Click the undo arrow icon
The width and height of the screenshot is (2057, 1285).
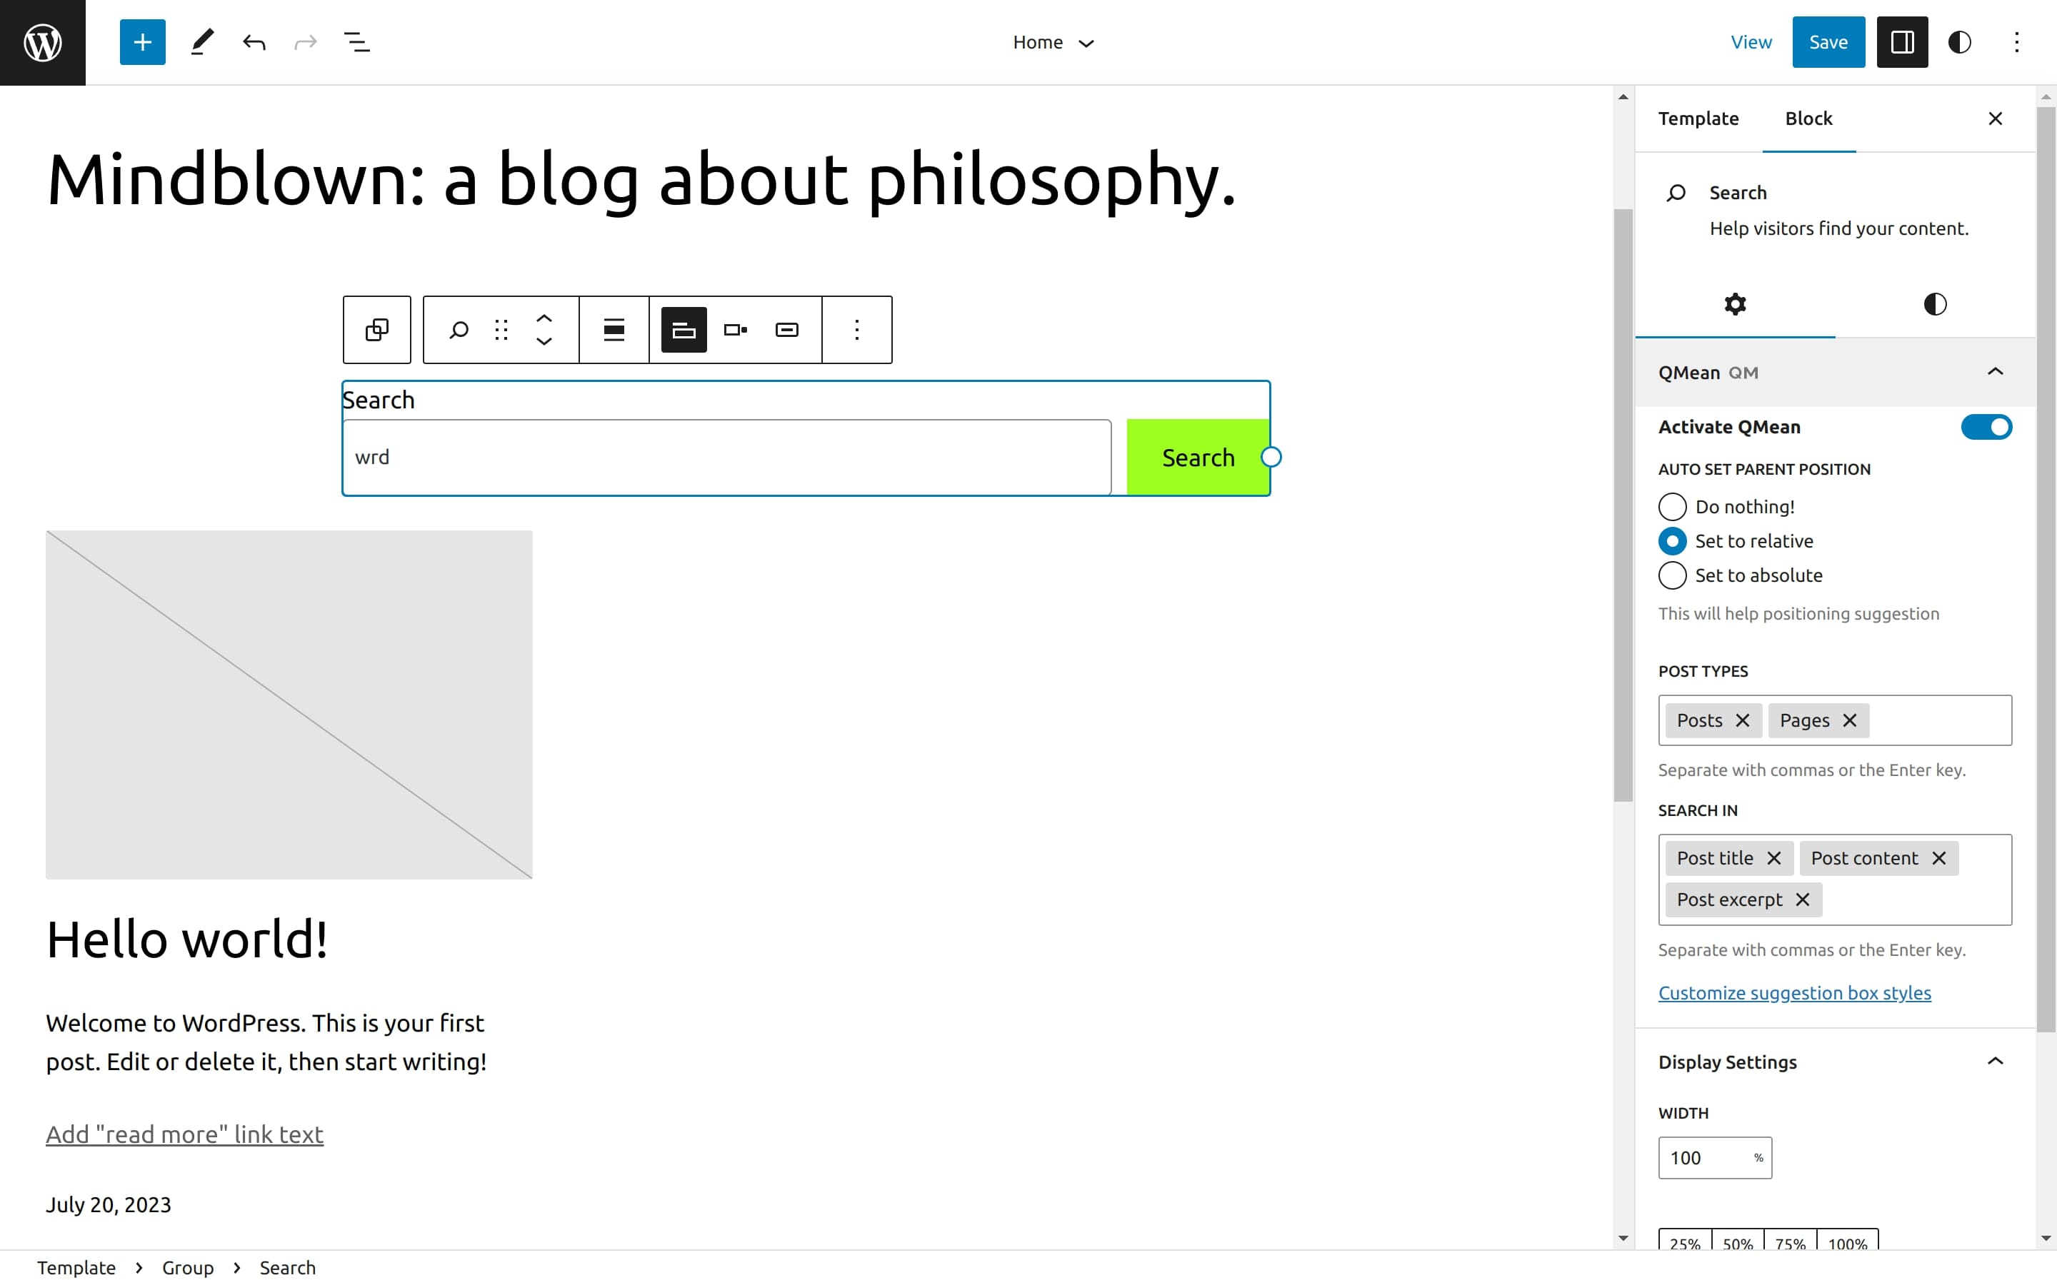coord(254,41)
